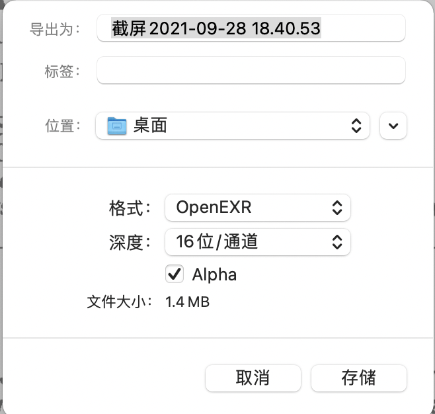Image resolution: width=435 pixels, height=414 pixels.
Task: Click the up-down arrows beside OpenEXR
Action: point(336,208)
